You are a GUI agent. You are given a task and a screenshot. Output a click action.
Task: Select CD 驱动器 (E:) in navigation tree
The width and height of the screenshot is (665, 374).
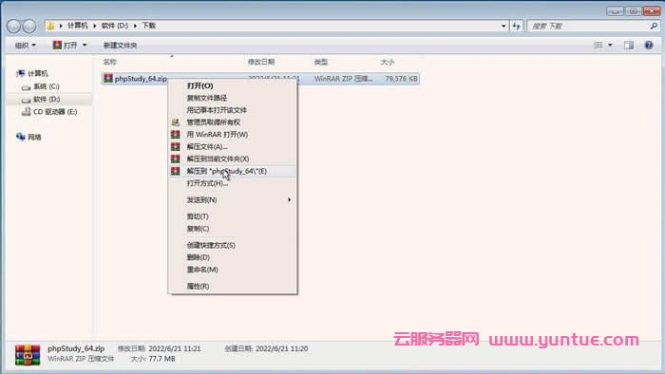coord(55,112)
